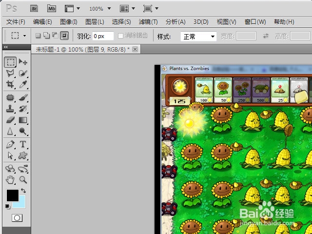Close the 未标题-1 document tab
Image resolution: width=312 pixels, height=234 pixels.
[135, 49]
